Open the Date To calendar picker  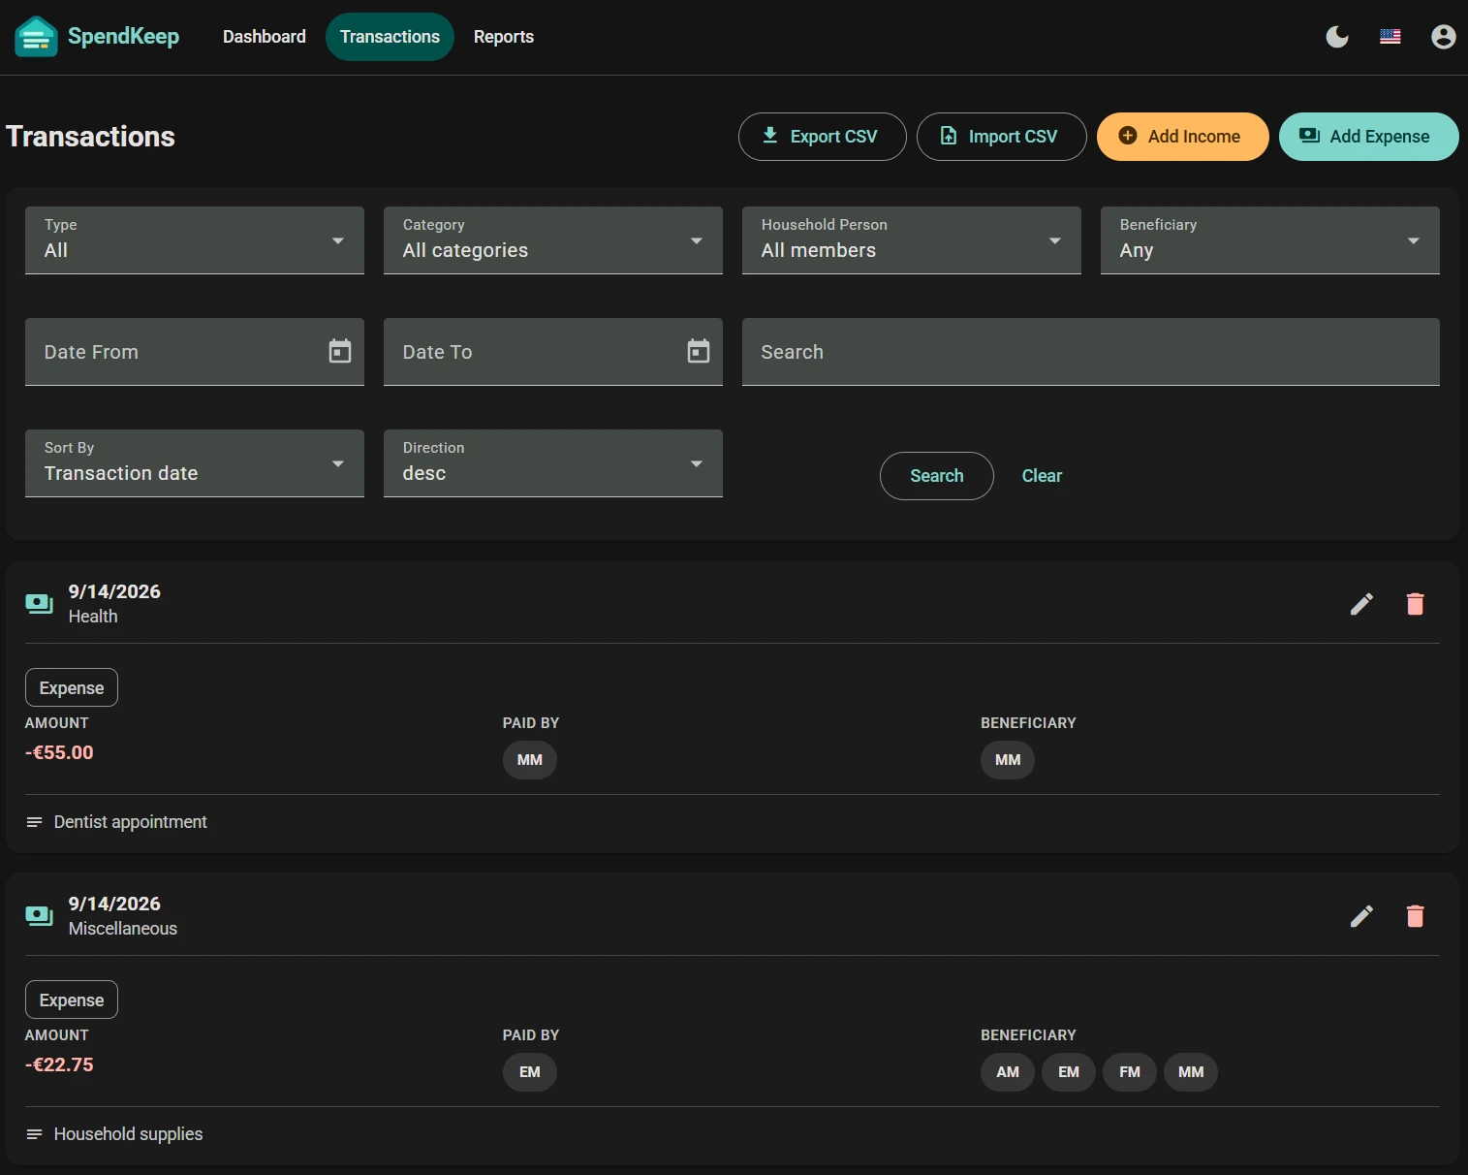(x=699, y=351)
